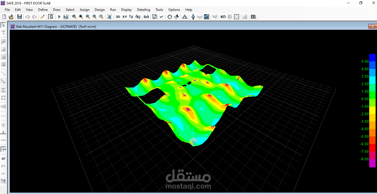This screenshot has height=194, width=377.
Task: Select the Pointer tool in left sidebar
Action: click(3, 25)
